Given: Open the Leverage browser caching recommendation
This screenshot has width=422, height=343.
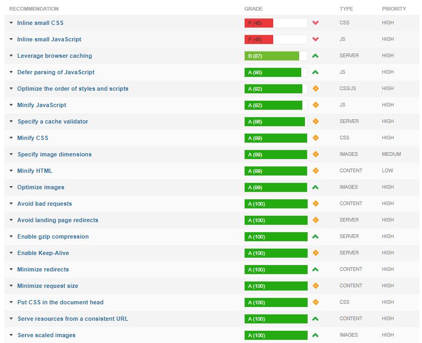Looking at the screenshot, I should point(55,56).
